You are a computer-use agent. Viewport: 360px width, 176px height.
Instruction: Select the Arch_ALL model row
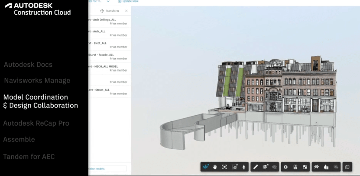coord(110,33)
